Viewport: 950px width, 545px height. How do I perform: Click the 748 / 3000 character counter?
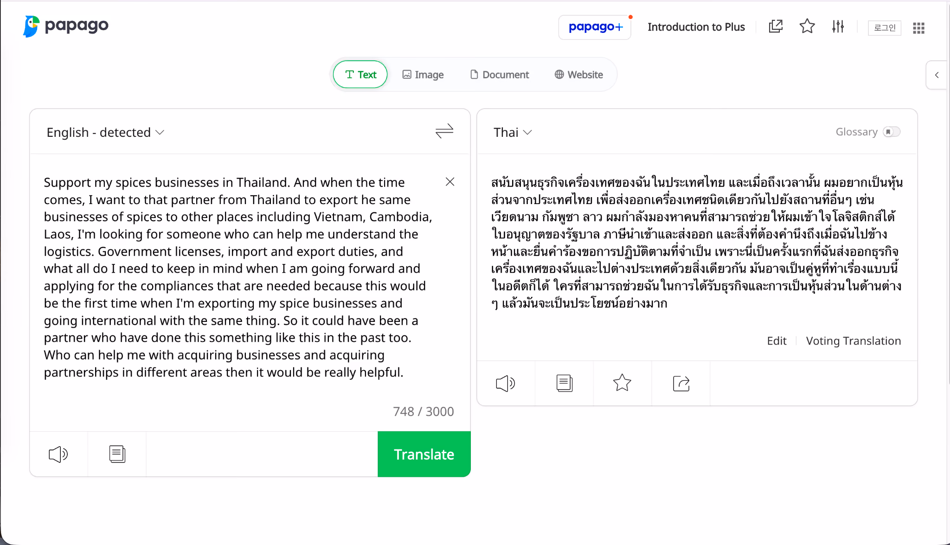[x=423, y=411]
